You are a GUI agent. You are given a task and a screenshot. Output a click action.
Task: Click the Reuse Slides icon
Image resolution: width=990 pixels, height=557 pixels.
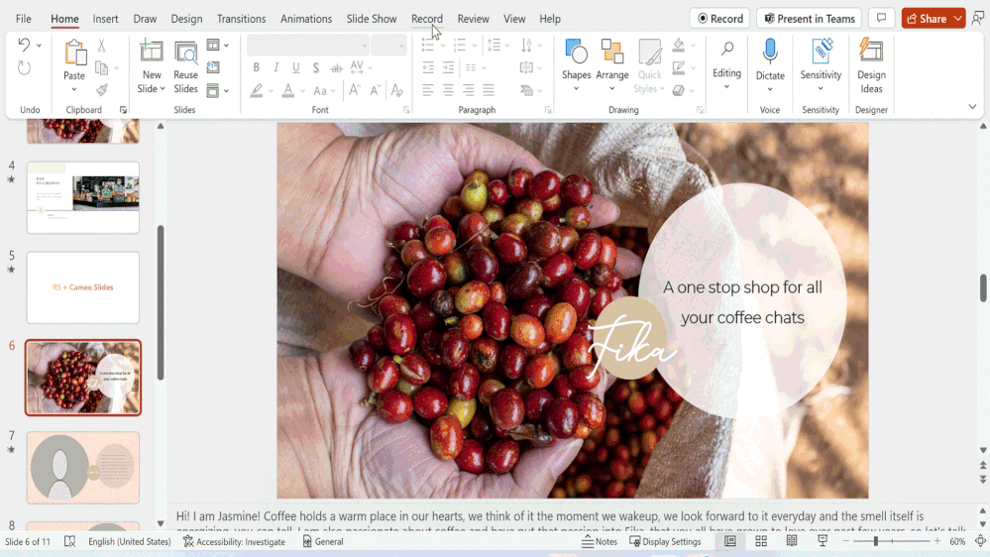coord(185,66)
